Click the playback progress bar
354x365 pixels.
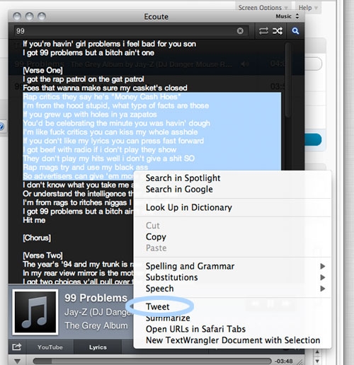(x=152, y=361)
